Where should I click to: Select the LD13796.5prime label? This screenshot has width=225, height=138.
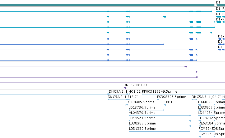(x=142, y=107)
